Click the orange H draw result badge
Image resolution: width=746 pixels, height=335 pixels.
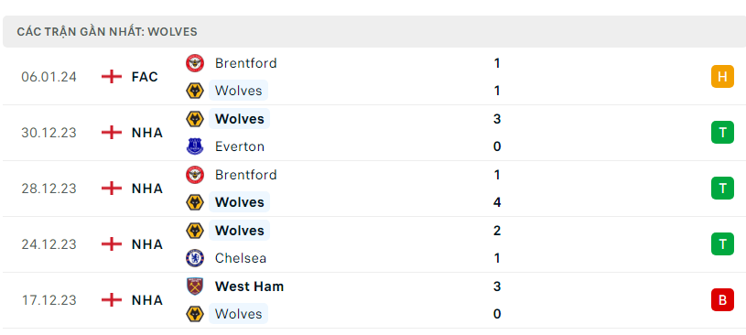[722, 77]
